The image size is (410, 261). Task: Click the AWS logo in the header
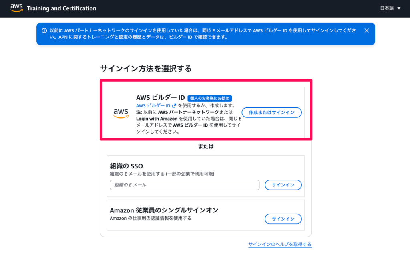16,8
